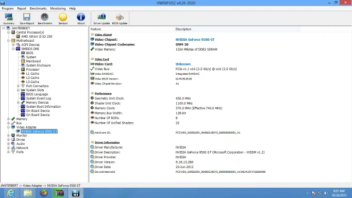Click the NVIDIA GeForce 9500 GT chipset link
The image size is (352, 198).
click(195, 40)
